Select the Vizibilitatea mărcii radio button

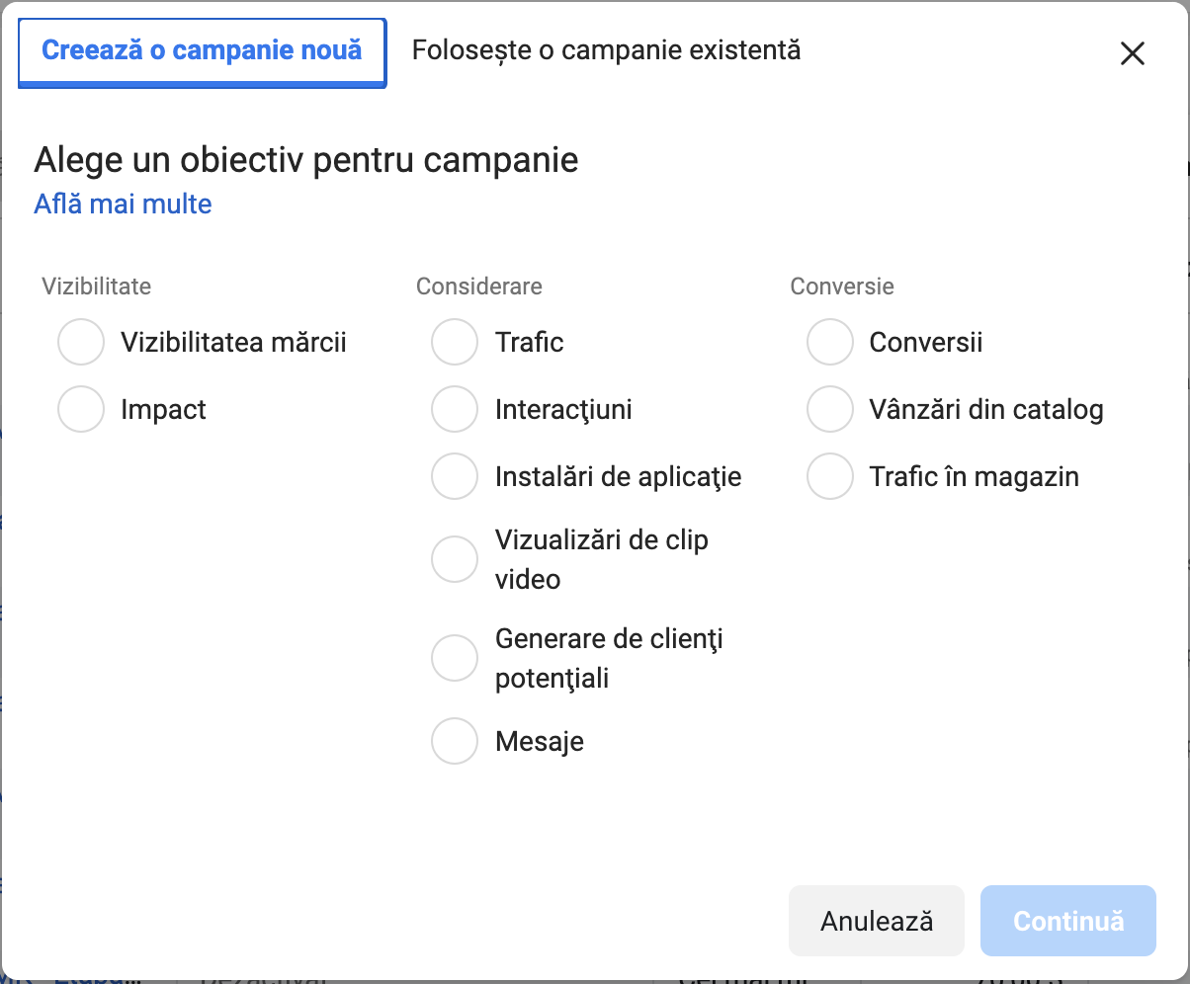(81, 343)
